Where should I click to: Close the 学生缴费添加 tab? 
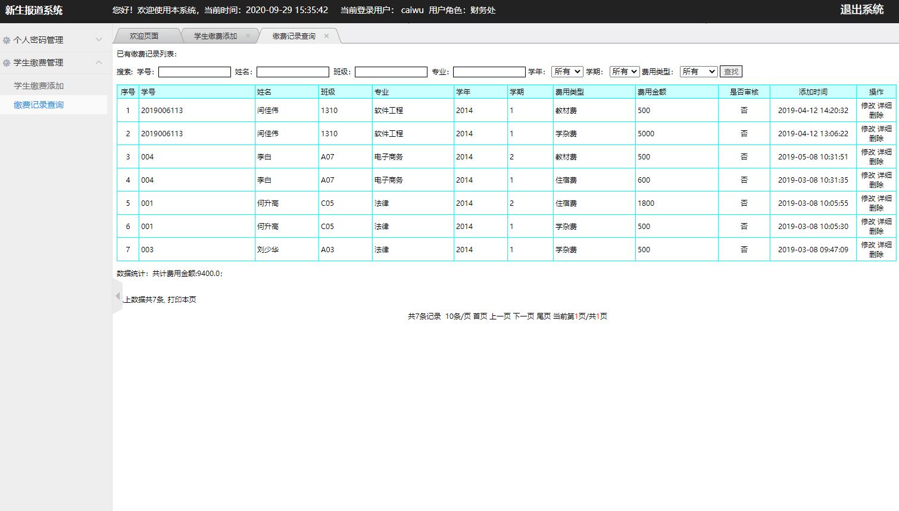(x=248, y=36)
